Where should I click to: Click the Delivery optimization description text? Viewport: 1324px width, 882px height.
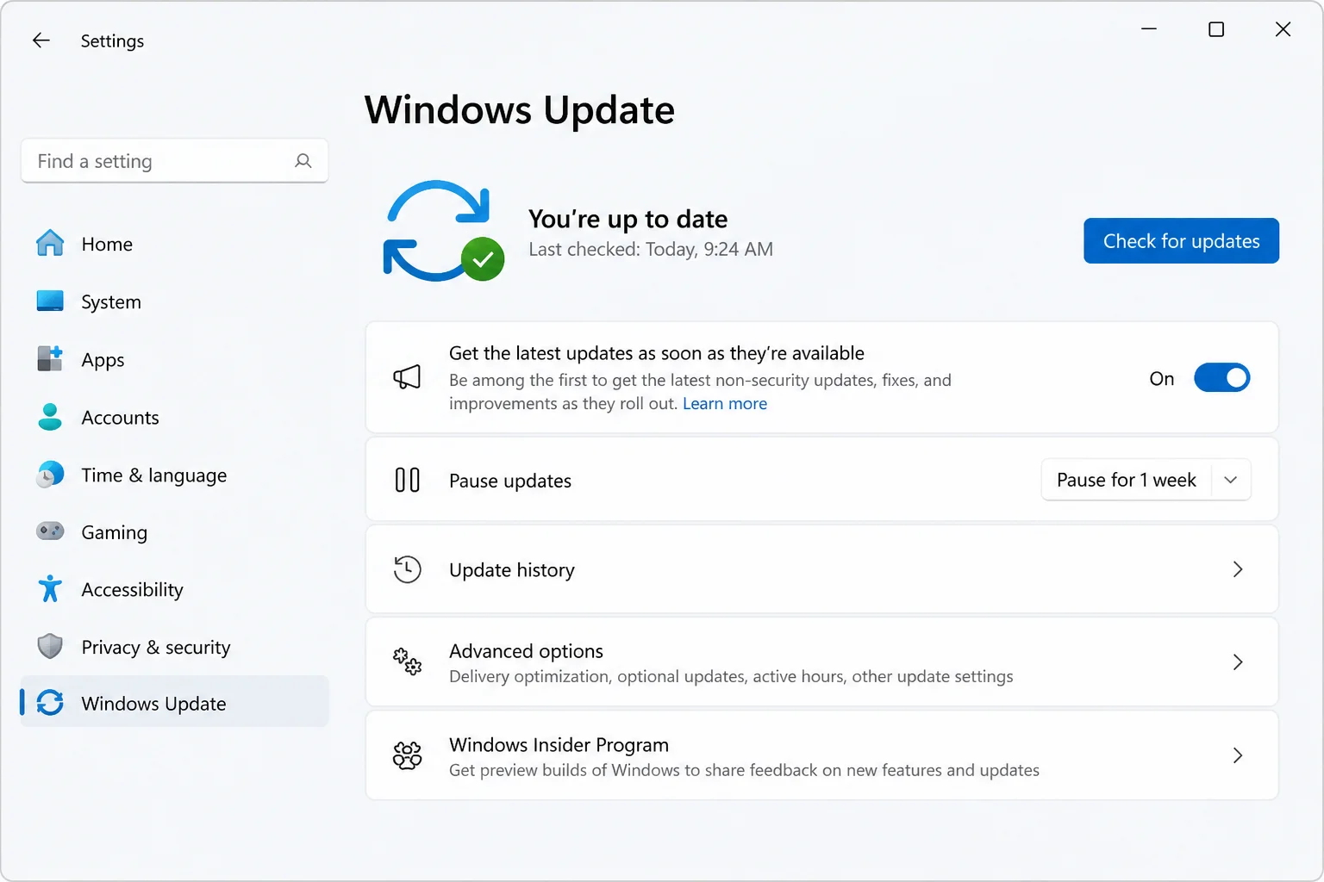coord(731,676)
